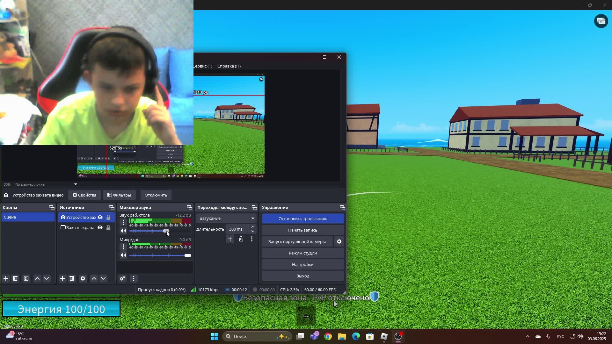Open the Сервис (T) menu
This screenshot has height=344, width=612.
click(x=203, y=66)
